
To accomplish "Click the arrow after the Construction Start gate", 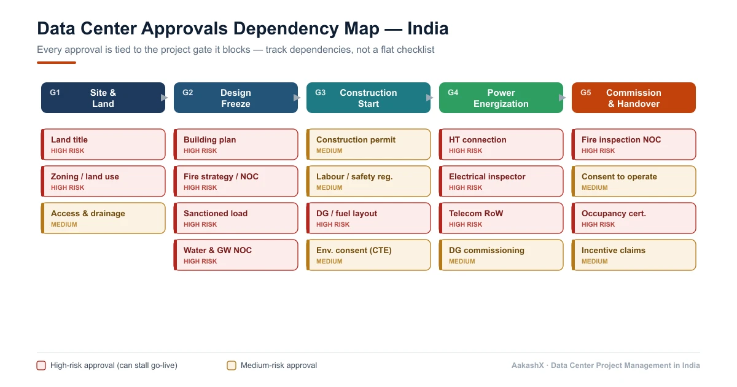I will [x=430, y=98].
